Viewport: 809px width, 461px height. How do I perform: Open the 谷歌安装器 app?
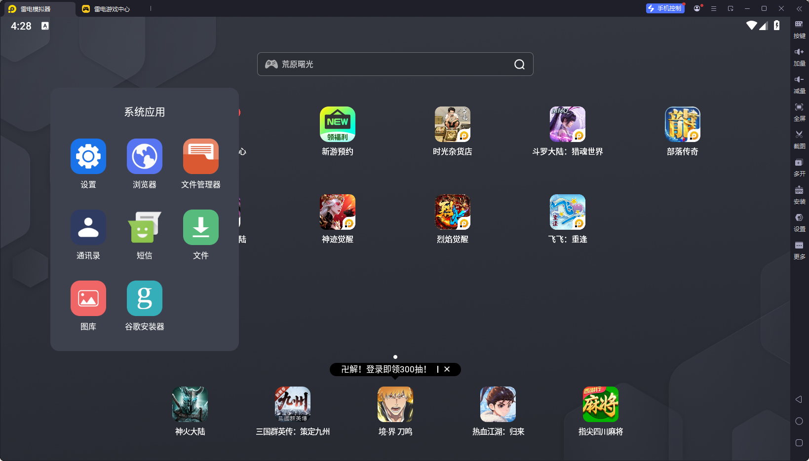[x=145, y=299]
